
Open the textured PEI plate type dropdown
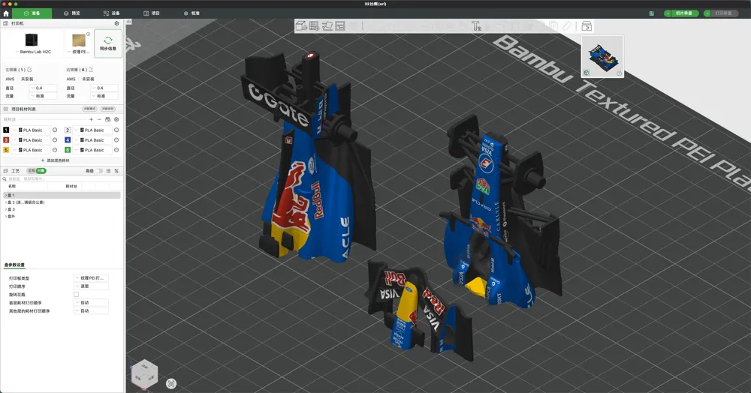pos(79,43)
